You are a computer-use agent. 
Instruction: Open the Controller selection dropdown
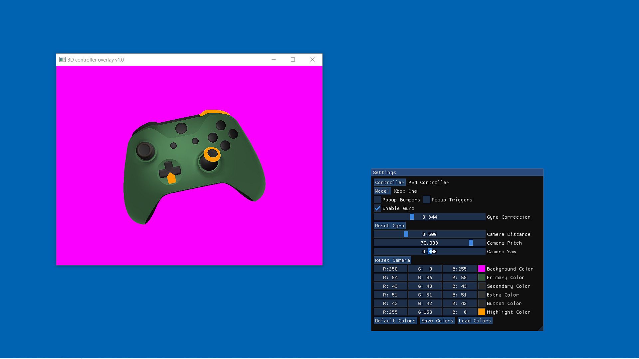[x=389, y=182]
